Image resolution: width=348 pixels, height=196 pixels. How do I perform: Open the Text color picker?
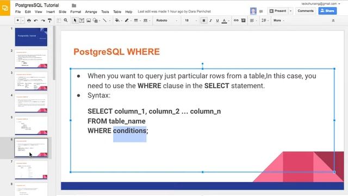pyautogui.click(x=225, y=21)
